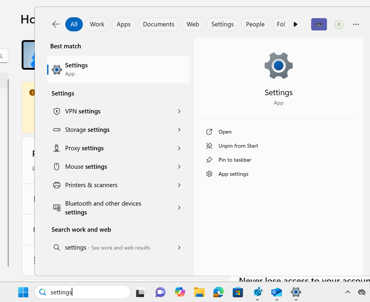Open Storage settings result
Image resolution: width=370 pixels, height=302 pixels.
point(118,130)
